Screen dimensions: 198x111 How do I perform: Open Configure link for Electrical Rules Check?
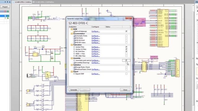[x=96, y=69]
